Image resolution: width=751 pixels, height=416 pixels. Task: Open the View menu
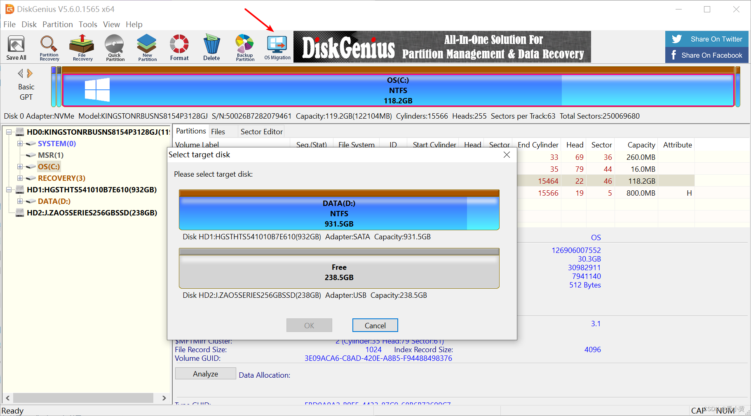tap(111, 24)
